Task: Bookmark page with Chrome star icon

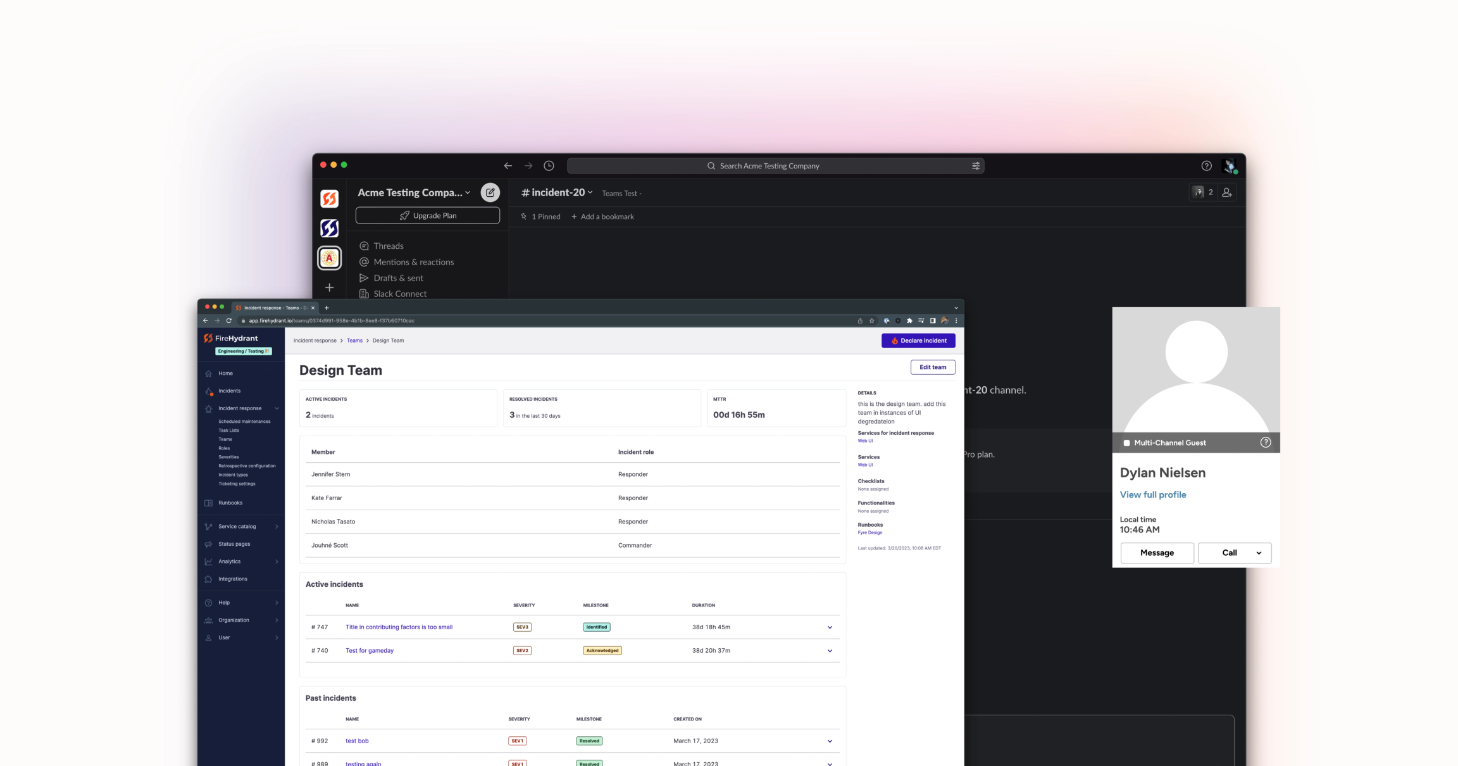Action: [x=871, y=320]
